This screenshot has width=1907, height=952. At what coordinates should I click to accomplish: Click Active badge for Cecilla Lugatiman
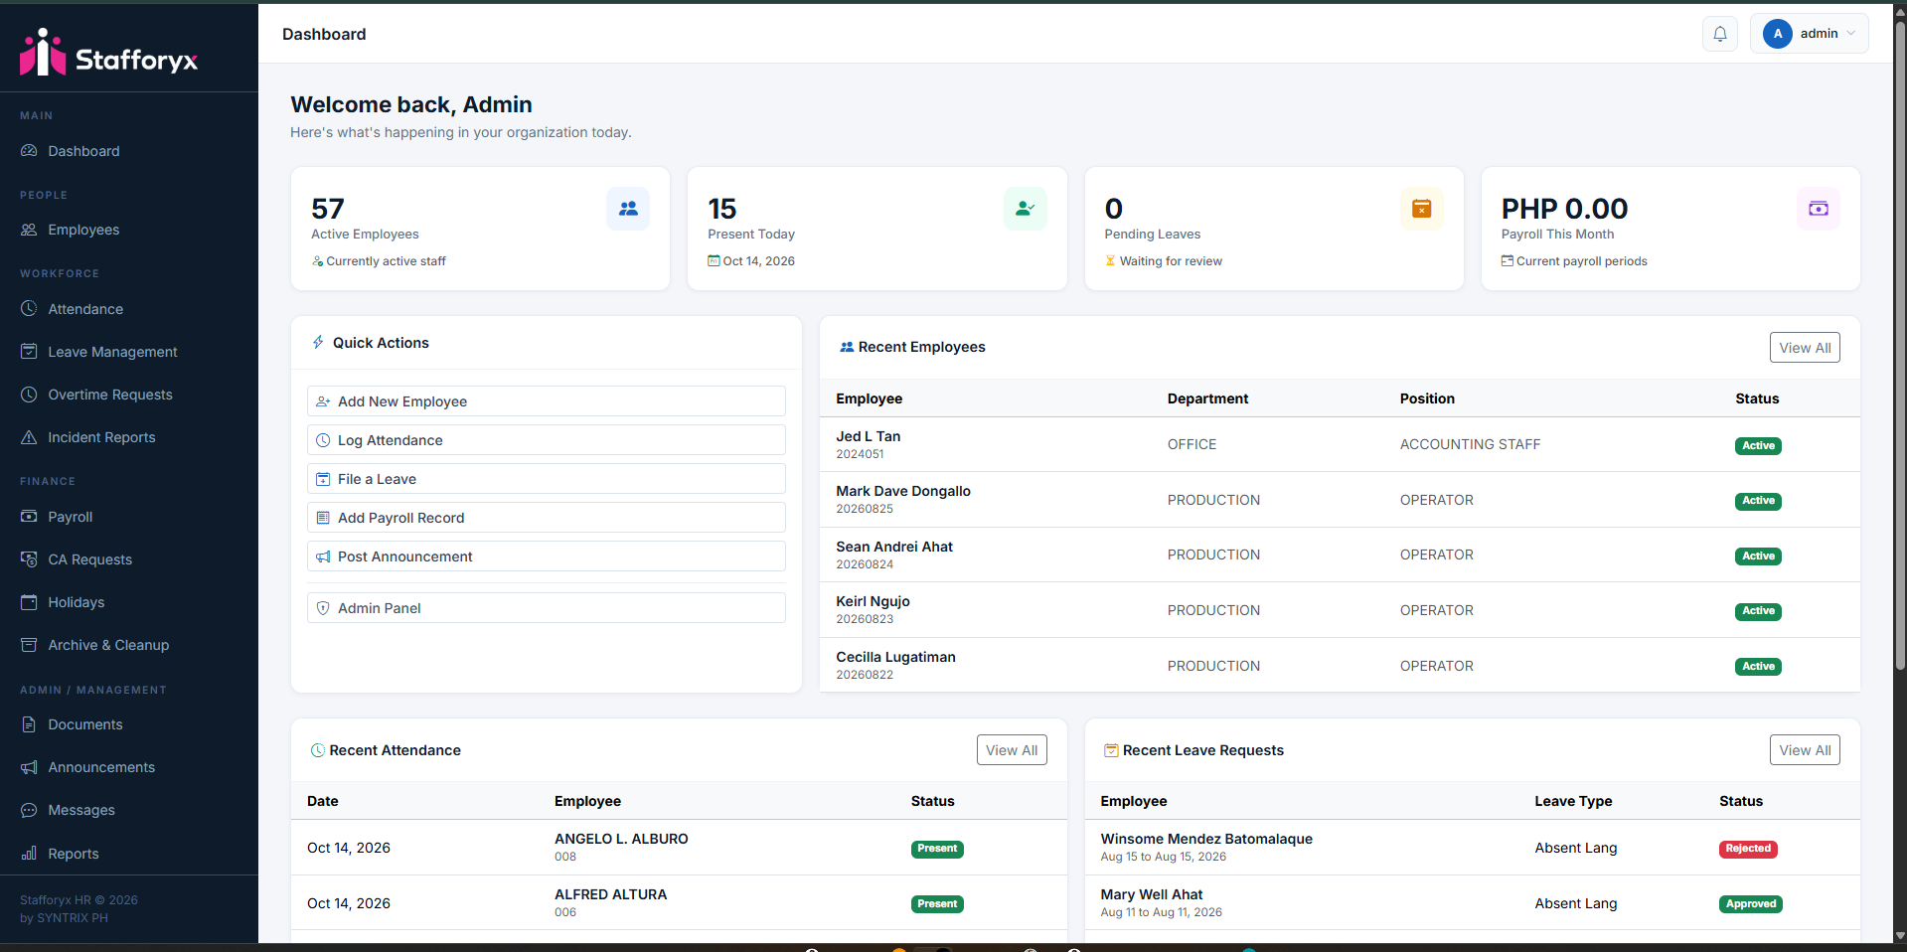[1758, 667]
